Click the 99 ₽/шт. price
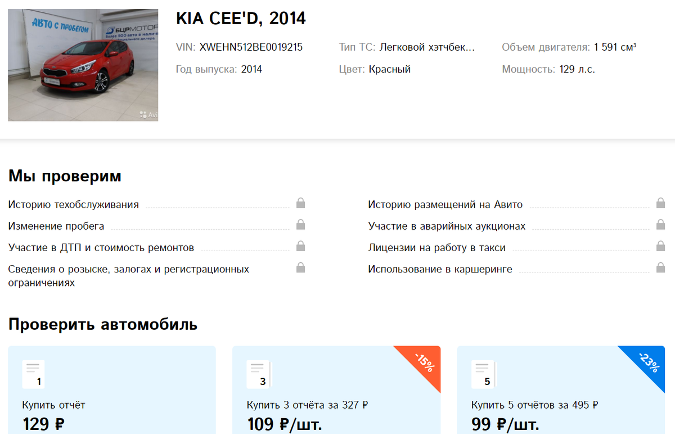The image size is (675, 434). click(505, 423)
